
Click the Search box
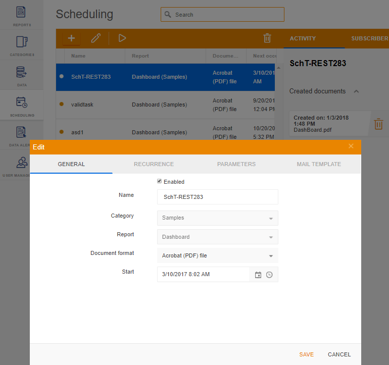[x=222, y=14]
